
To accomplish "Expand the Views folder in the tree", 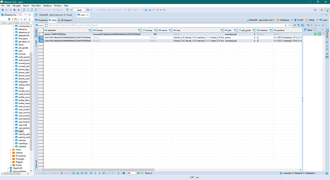I will click(11, 150).
